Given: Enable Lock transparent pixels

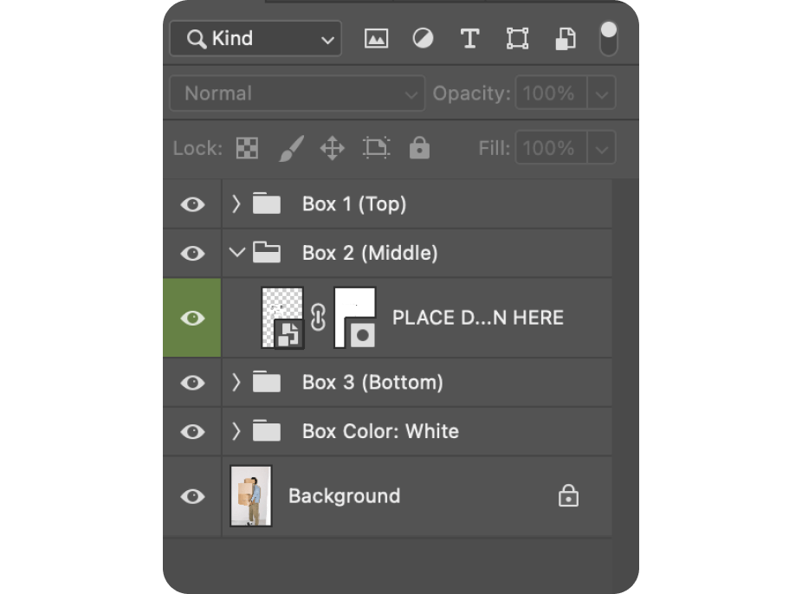Looking at the screenshot, I should [x=247, y=147].
